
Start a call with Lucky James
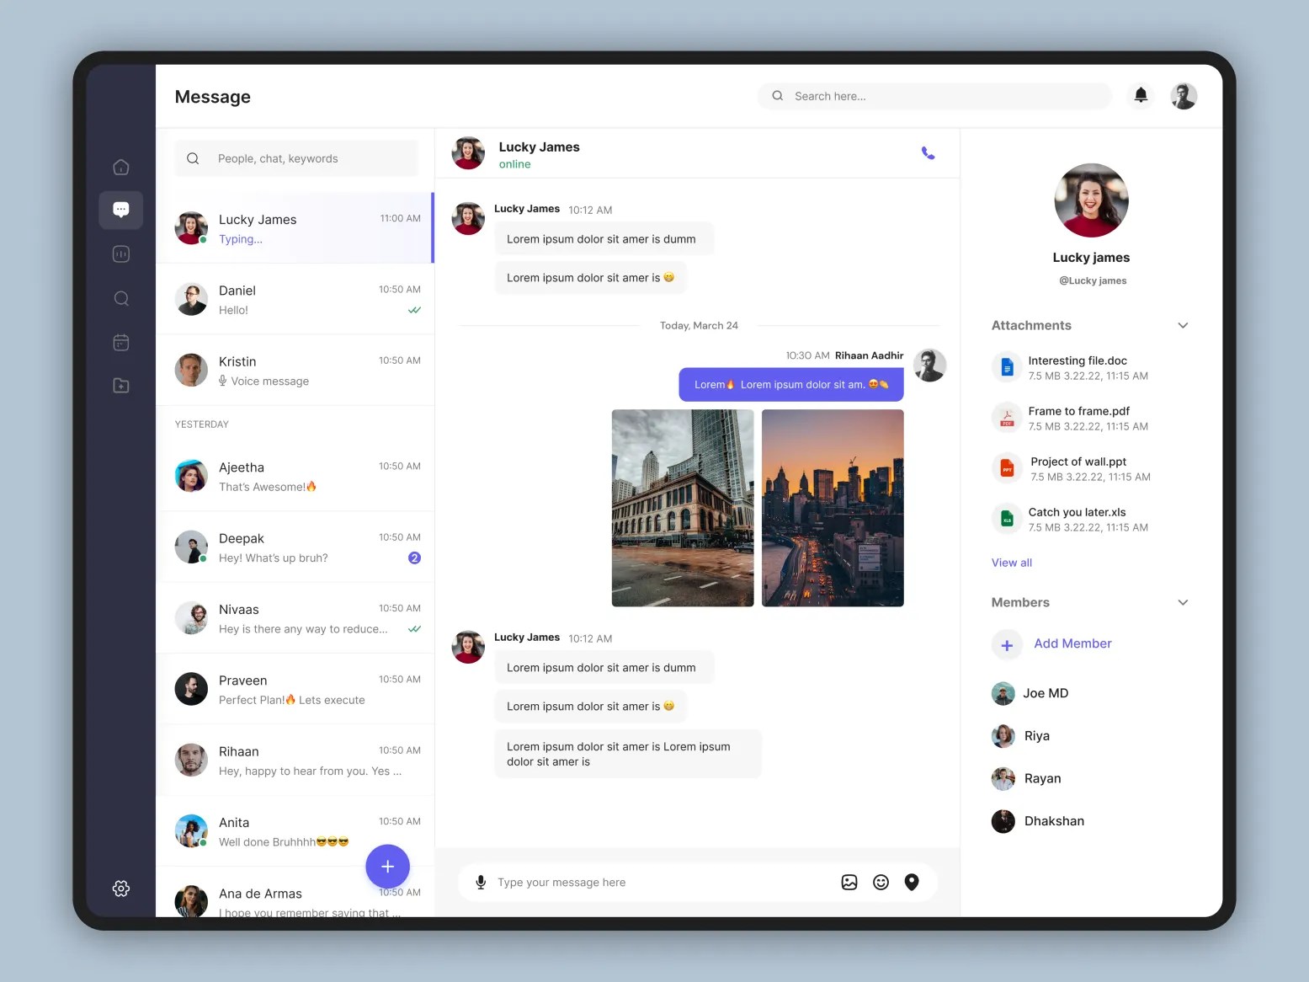[x=928, y=153]
